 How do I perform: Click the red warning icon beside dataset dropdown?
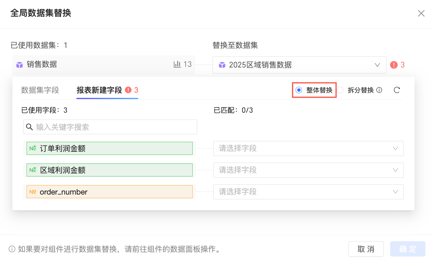(x=394, y=65)
